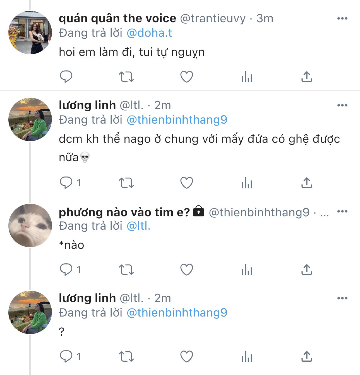
Task: Open the @ltl. mention link
Action: coord(139,226)
